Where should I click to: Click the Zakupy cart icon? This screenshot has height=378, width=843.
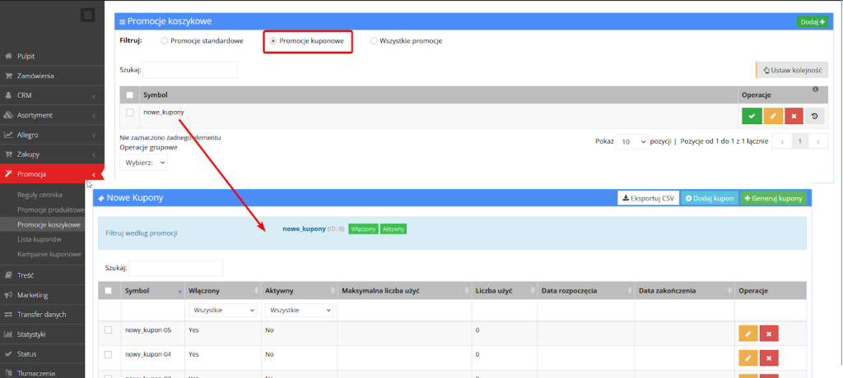pyautogui.click(x=8, y=154)
